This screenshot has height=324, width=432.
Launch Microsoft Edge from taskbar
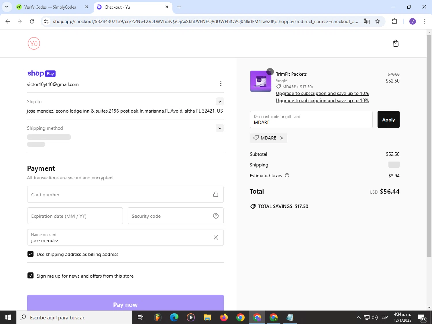pyautogui.click(x=174, y=317)
